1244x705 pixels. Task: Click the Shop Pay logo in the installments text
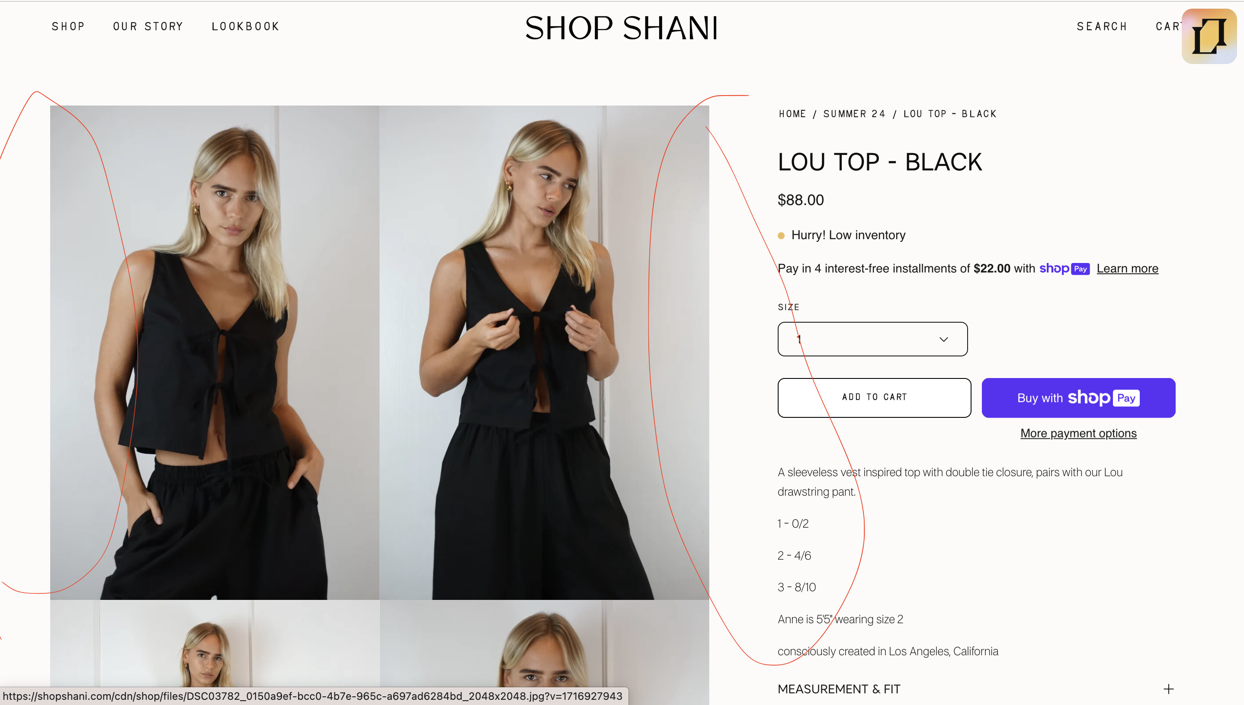pyautogui.click(x=1064, y=269)
